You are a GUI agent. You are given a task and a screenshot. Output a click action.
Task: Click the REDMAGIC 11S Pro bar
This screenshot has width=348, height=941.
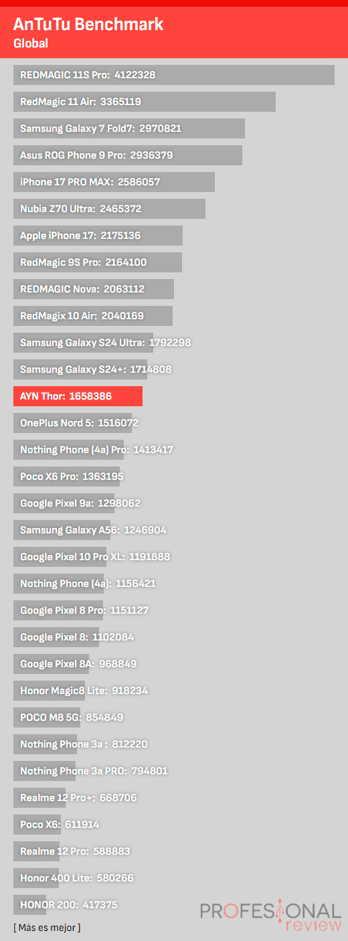(x=174, y=75)
